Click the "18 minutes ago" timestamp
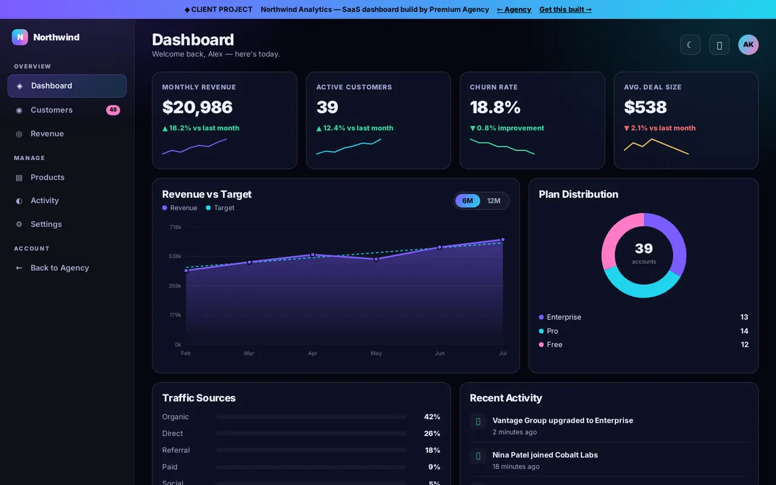776x485 pixels. pyautogui.click(x=516, y=467)
